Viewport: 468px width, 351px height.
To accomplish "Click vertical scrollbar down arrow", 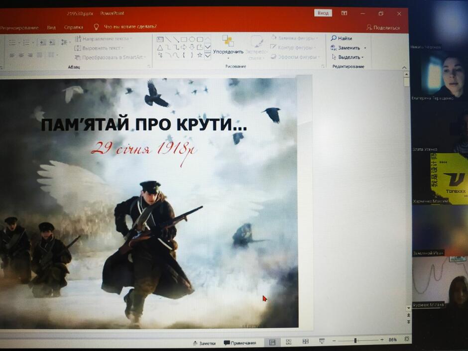I will [x=408, y=308].
